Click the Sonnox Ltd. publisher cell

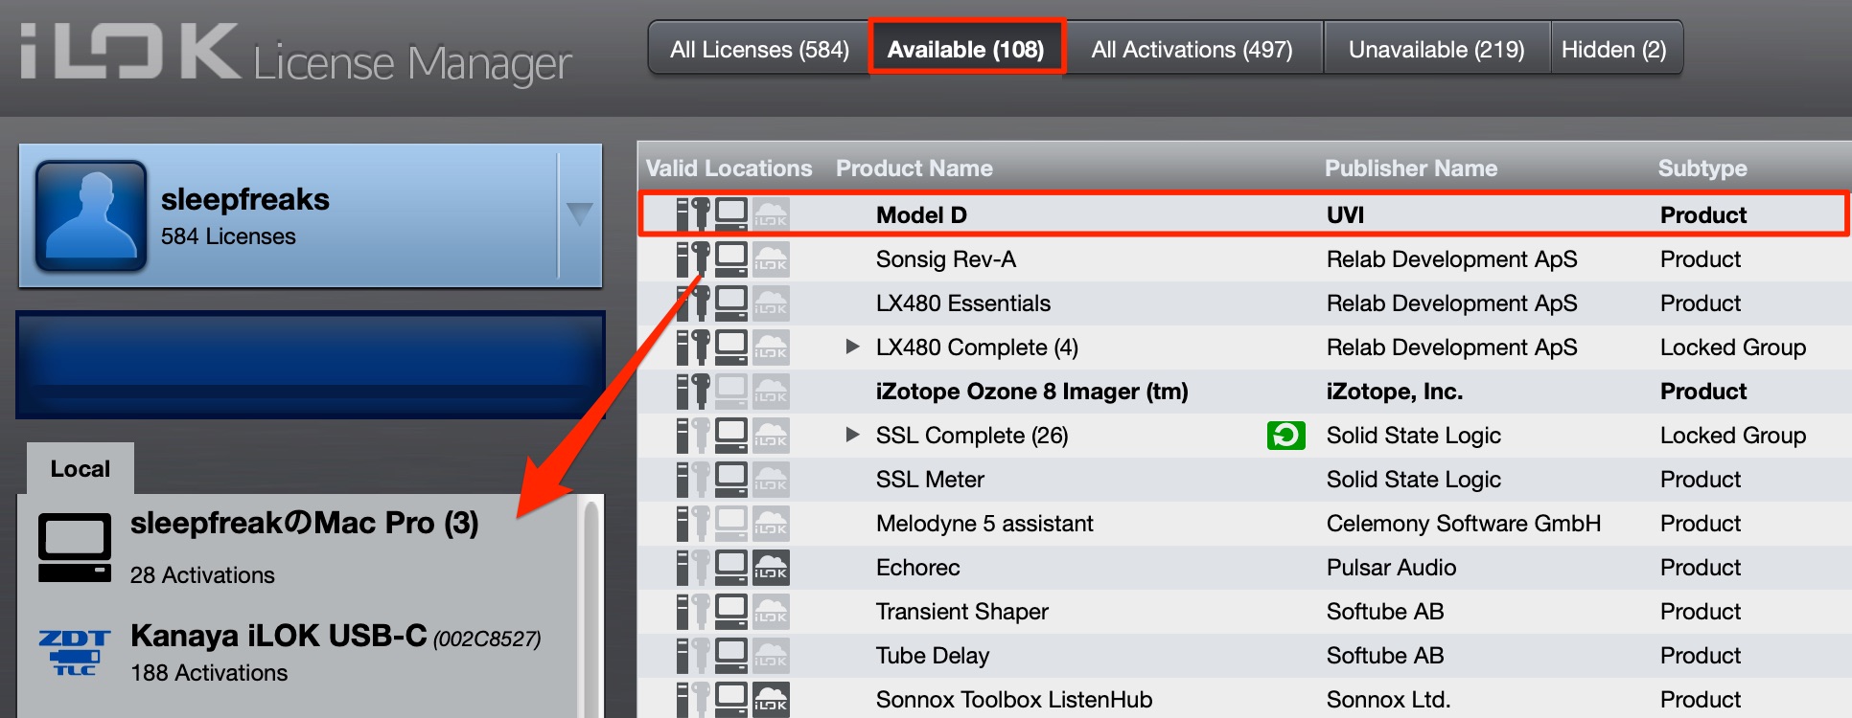click(1388, 699)
